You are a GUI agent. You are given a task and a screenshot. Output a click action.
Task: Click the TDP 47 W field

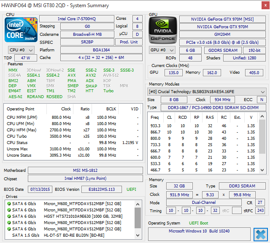(26, 58)
